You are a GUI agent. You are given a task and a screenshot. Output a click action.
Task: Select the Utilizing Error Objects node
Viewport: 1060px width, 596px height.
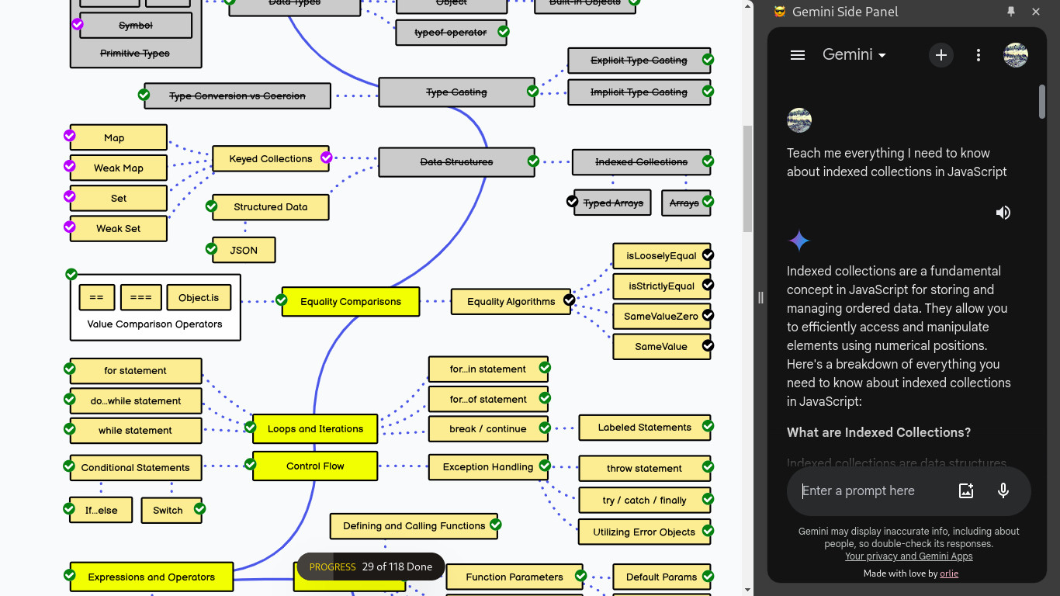click(x=645, y=532)
